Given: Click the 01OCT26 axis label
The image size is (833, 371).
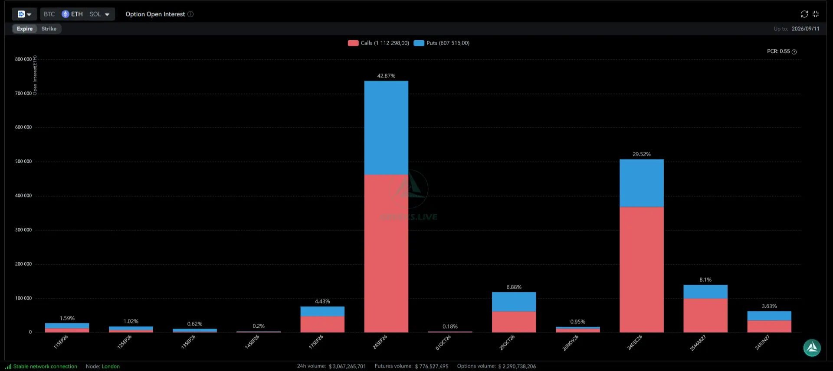Looking at the screenshot, I should click(443, 342).
